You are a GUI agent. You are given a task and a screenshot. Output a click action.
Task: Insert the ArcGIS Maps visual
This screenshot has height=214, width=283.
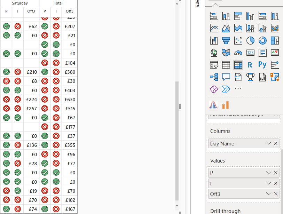(x=275, y=77)
